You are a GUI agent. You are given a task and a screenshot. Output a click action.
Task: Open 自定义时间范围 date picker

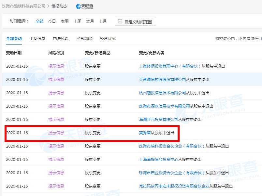pos(135,21)
